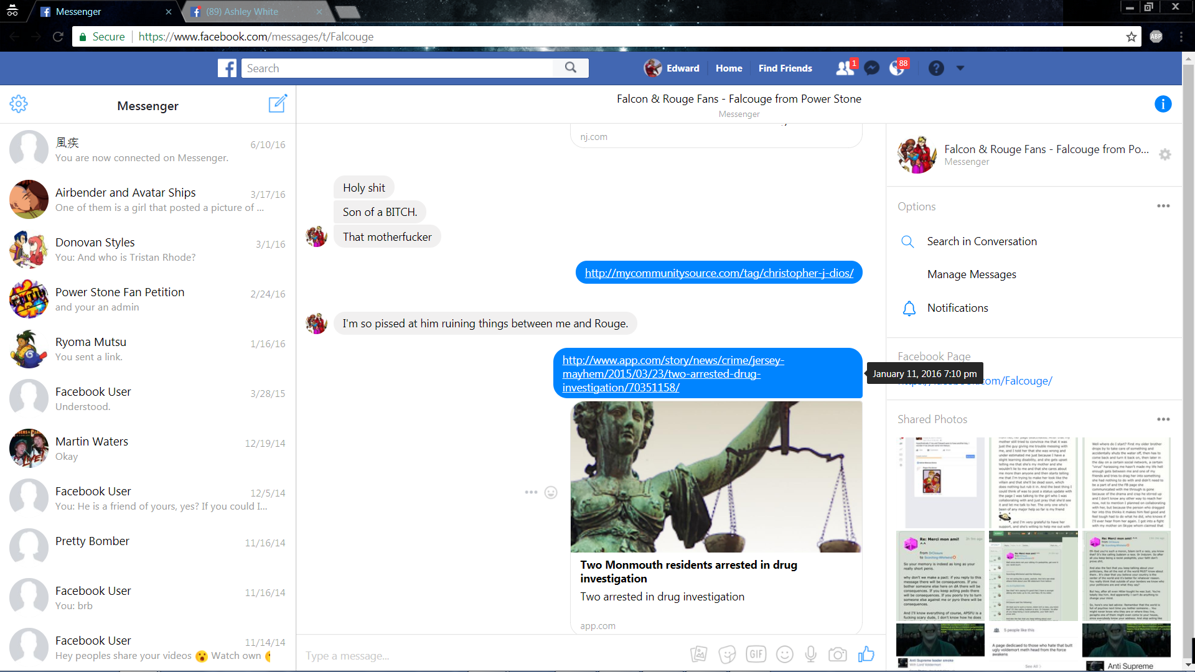This screenshot has height=672, width=1195.
Task: Click the Facebook logo in the top bar
Action: click(x=227, y=68)
